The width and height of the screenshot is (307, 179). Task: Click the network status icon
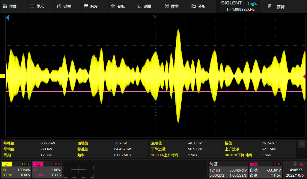coord(301,164)
